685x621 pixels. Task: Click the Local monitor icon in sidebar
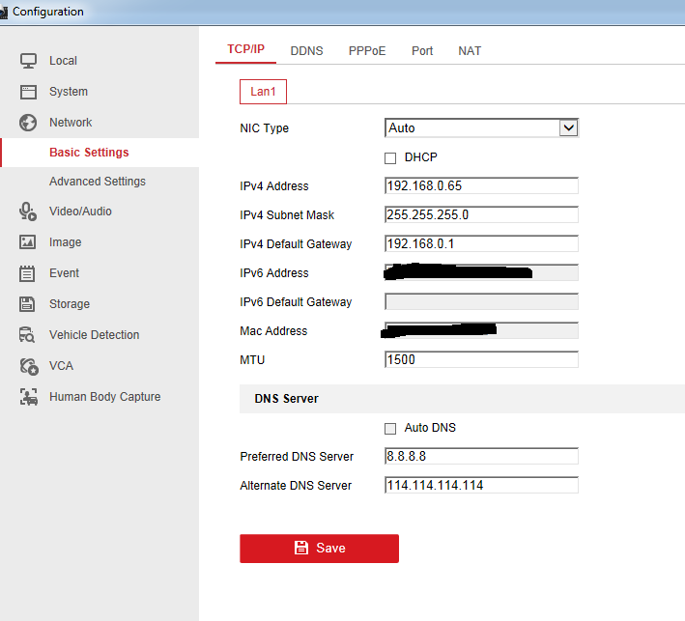pos(28,61)
